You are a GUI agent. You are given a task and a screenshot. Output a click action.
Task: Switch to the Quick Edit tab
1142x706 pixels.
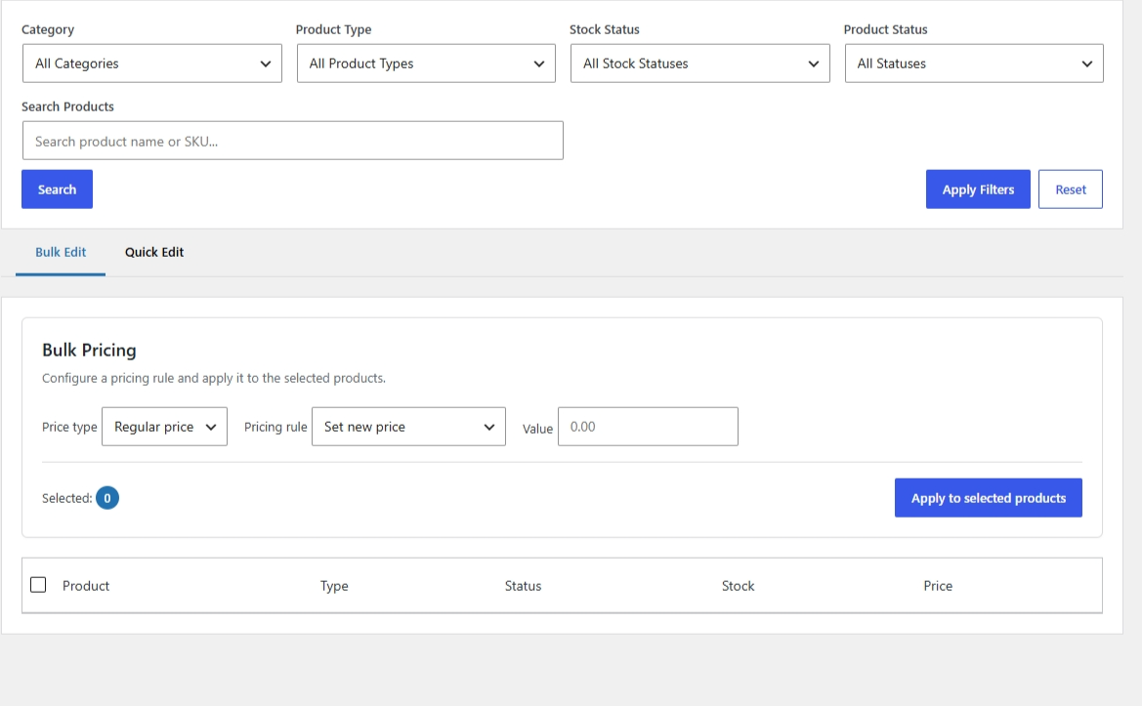[154, 252]
